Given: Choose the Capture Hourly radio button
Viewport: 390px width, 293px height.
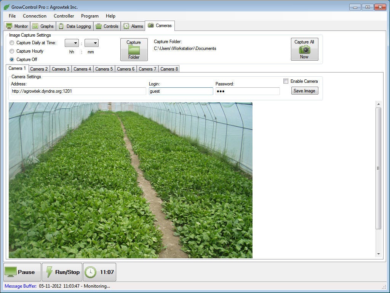Looking at the screenshot, I should tap(12, 51).
